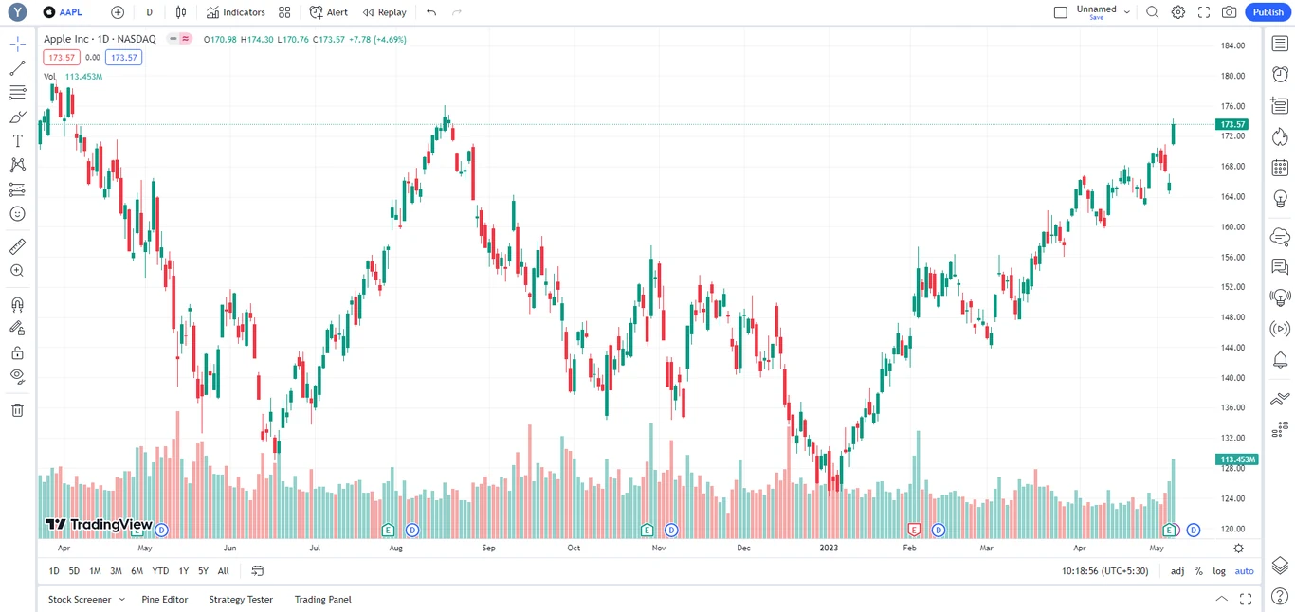Viewport: 1295px width, 612px height.
Task: Click the Publish button
Action: [x=1268, y=12]
